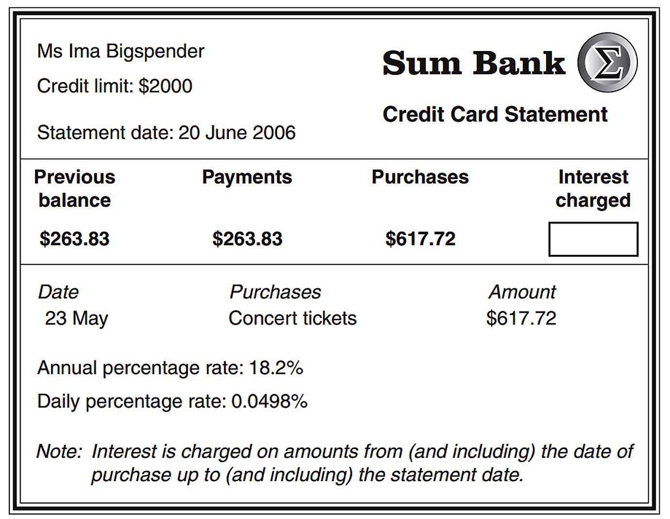Select the Sum Bank title text
The width and height of the screenshot is (670, 519).
[474, 63]
